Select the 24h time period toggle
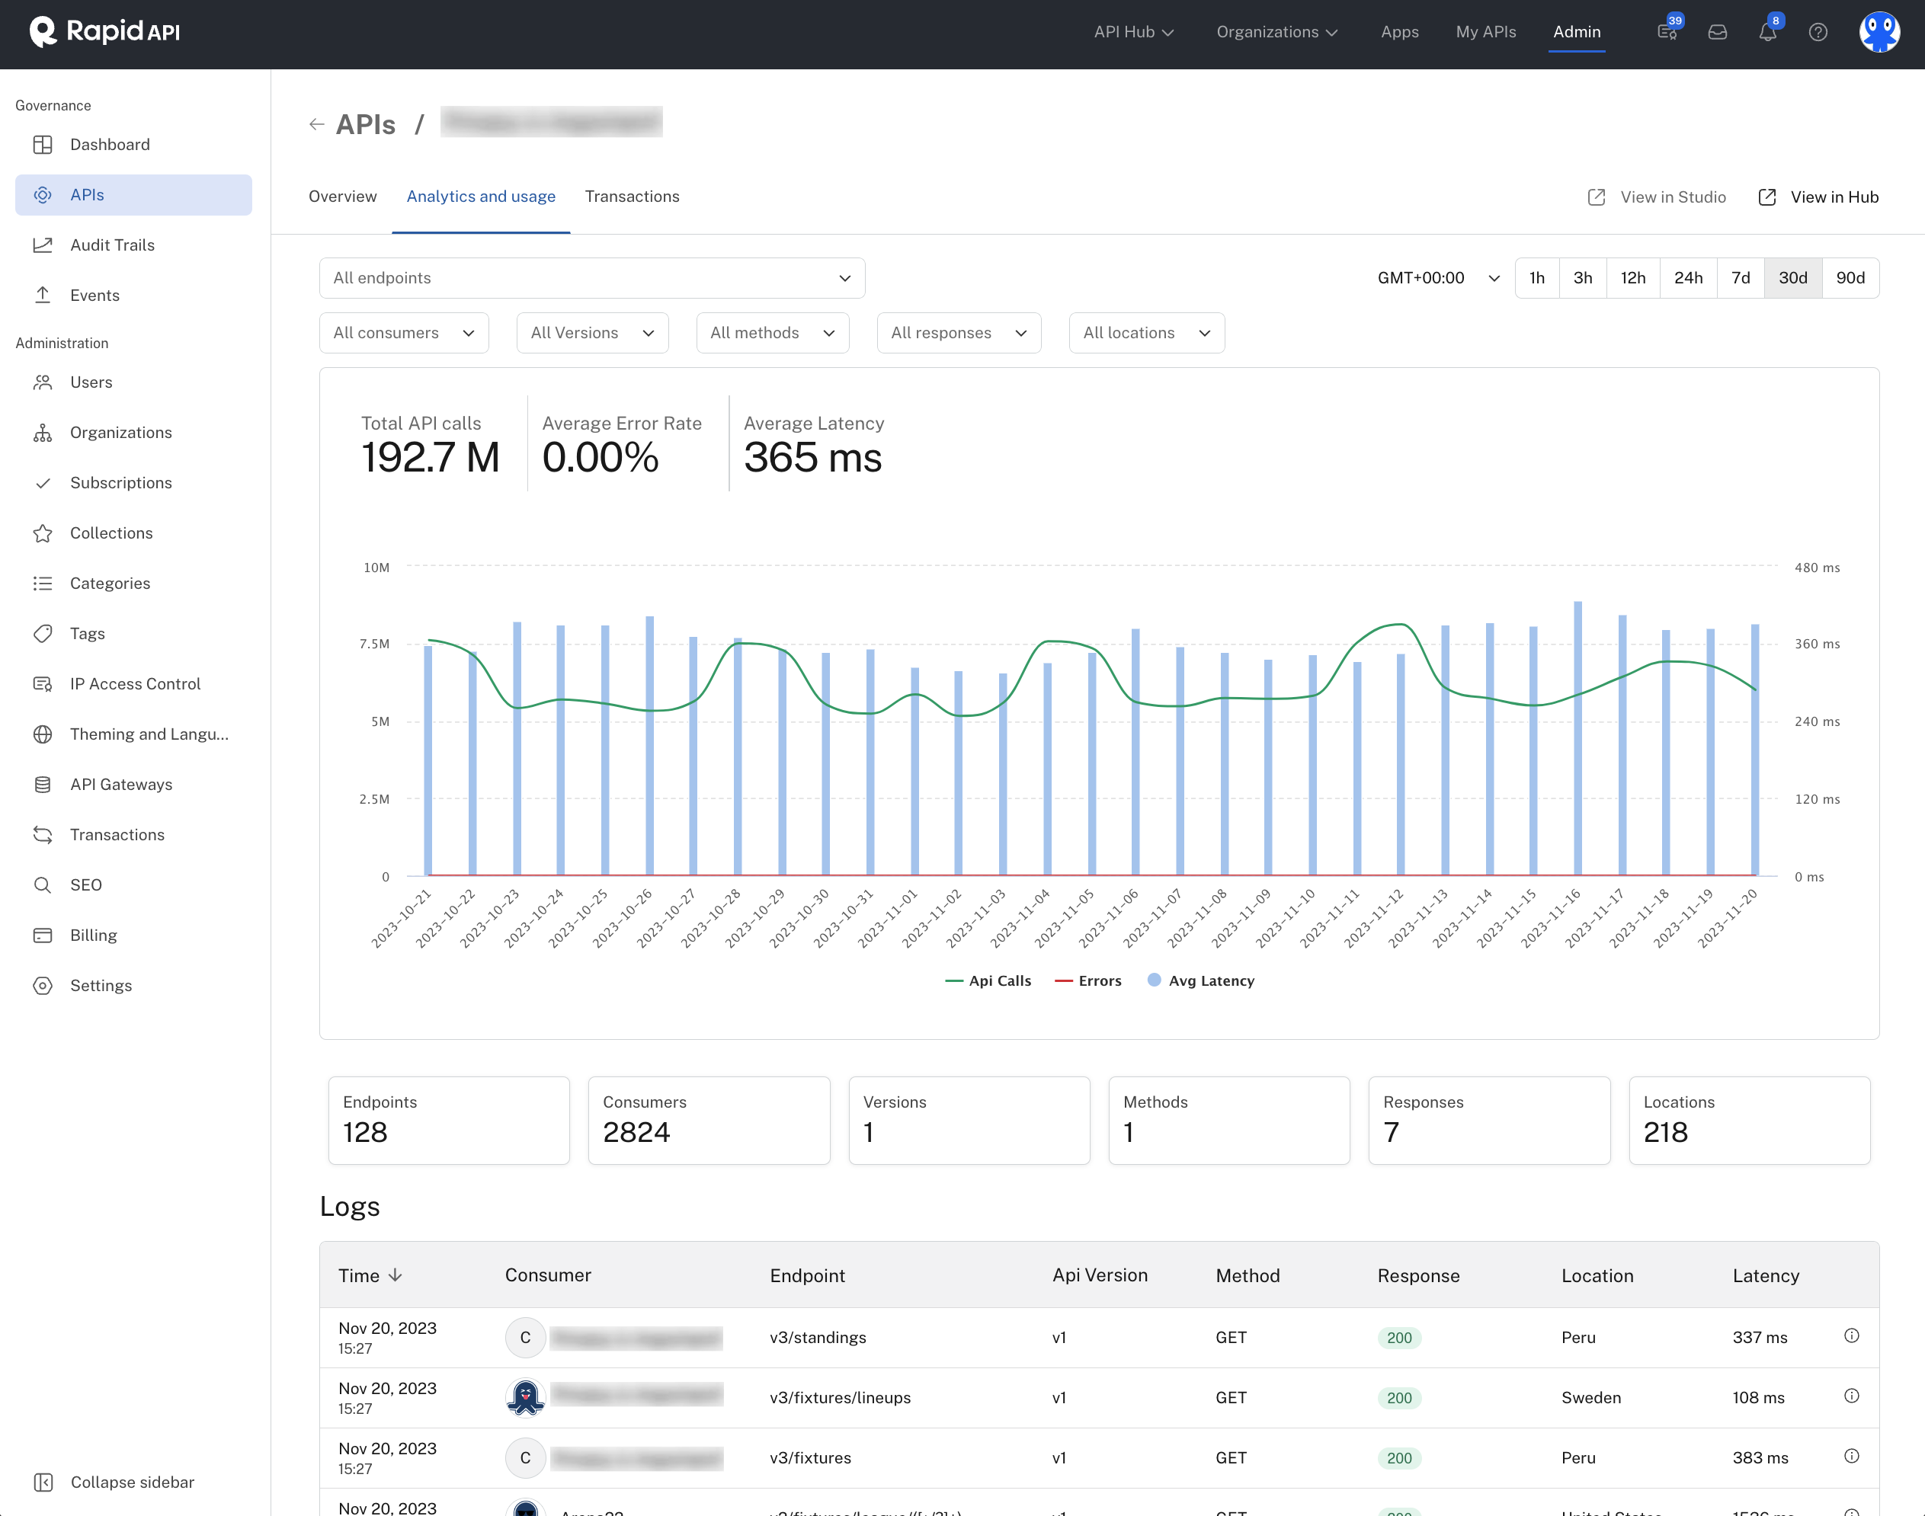Viewport: 1925px width, 1516px height. click(1686, 278)
